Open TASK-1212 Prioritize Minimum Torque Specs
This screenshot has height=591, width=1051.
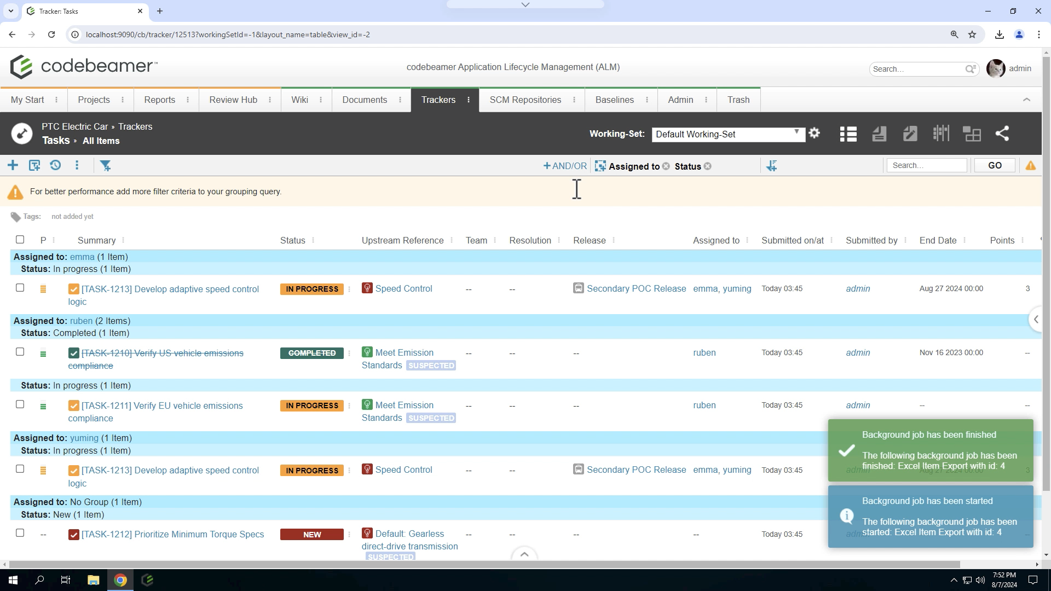click(x=173, y=534)
